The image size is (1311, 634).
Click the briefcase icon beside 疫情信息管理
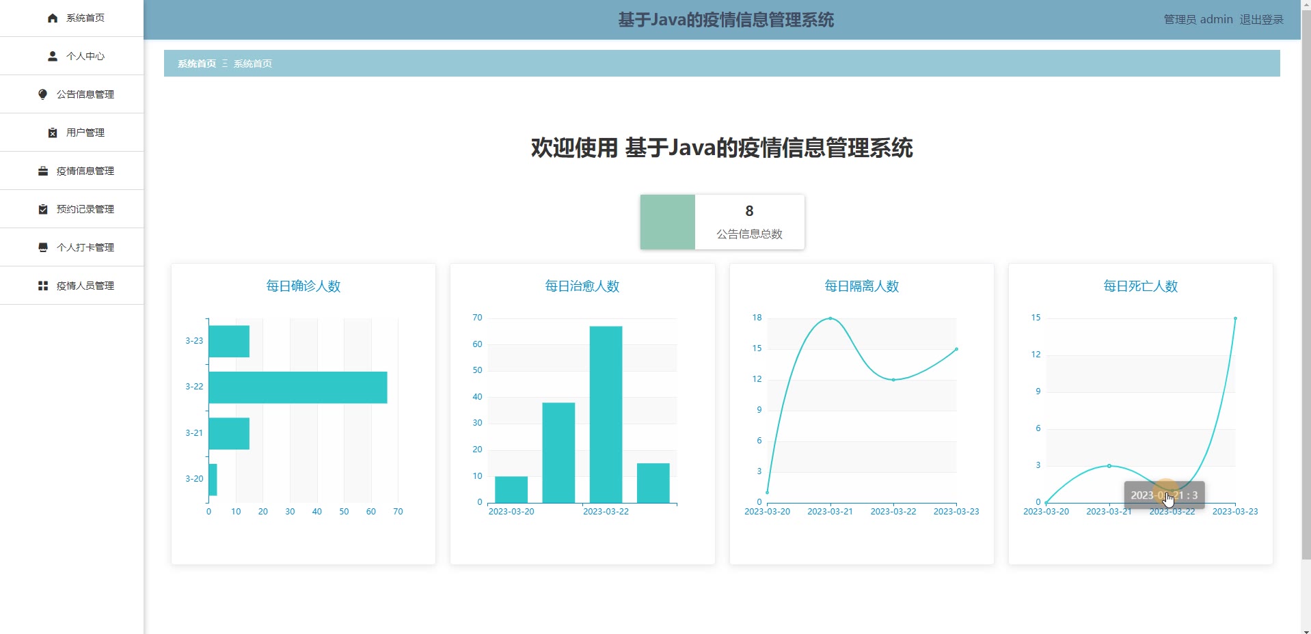click(x=43, y=171)
